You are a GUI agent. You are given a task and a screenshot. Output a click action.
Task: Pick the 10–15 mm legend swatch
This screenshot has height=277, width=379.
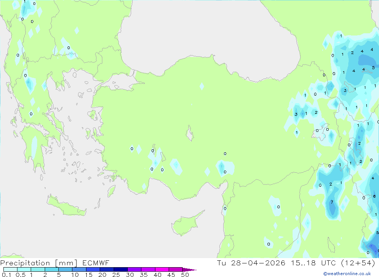pyautogui.click(x=79, y=269)
